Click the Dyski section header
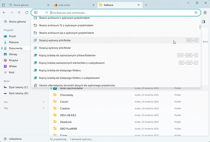 tap(7, 81)
